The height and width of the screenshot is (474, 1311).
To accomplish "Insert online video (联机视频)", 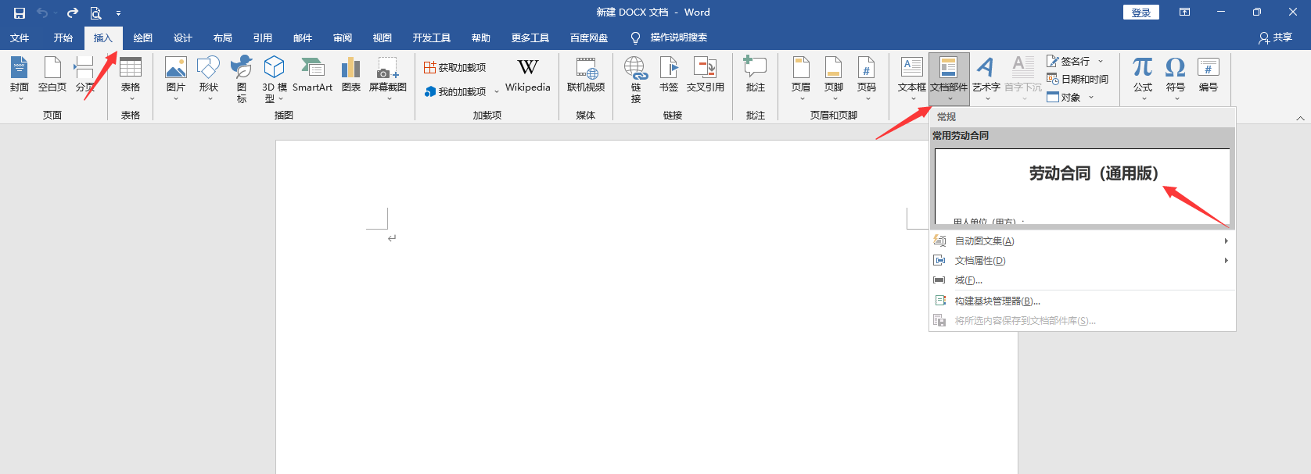I will (586, 75).
